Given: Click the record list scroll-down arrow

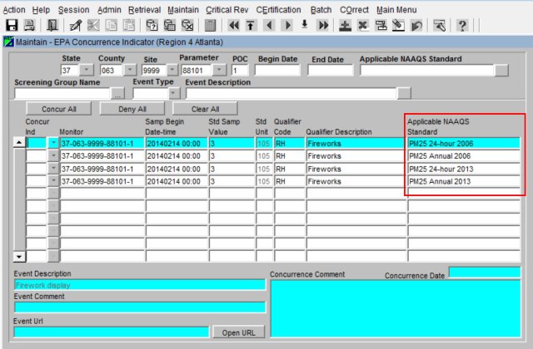Looking at the screenshot, I should [x=19, y=257].
